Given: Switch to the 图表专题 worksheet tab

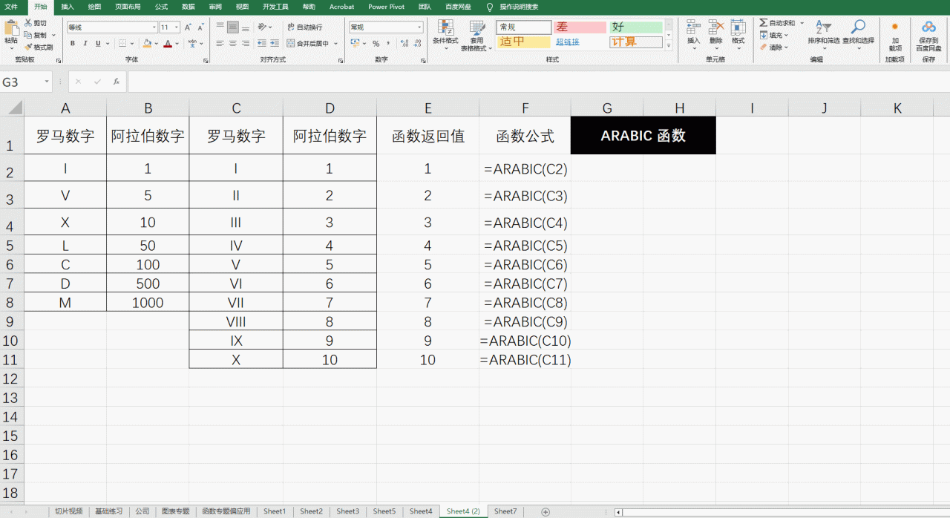Looking at the screenshot, I should pos(175,511).
